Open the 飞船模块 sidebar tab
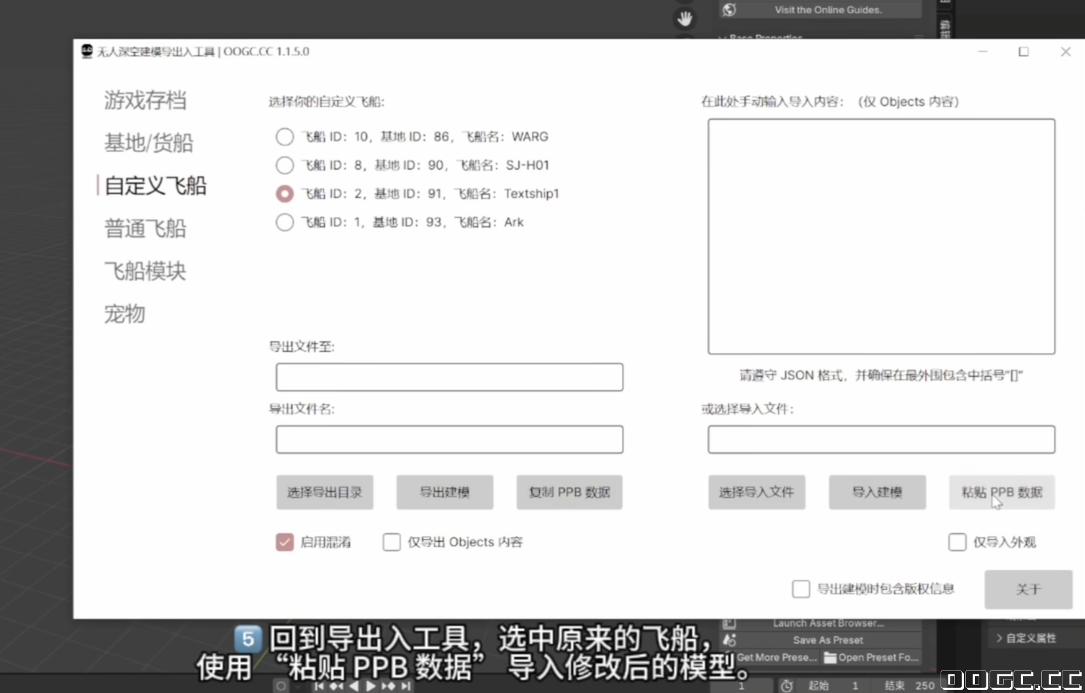The height and width of the screenshot is (693, 1085). (145, 271)
